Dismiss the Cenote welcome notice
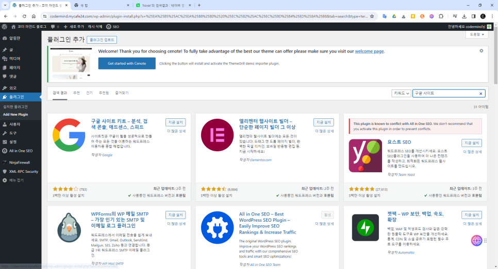 [481, 51]
